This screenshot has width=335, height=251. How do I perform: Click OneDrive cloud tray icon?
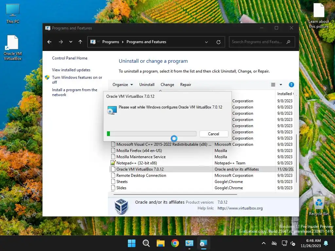tap(274, 243)
